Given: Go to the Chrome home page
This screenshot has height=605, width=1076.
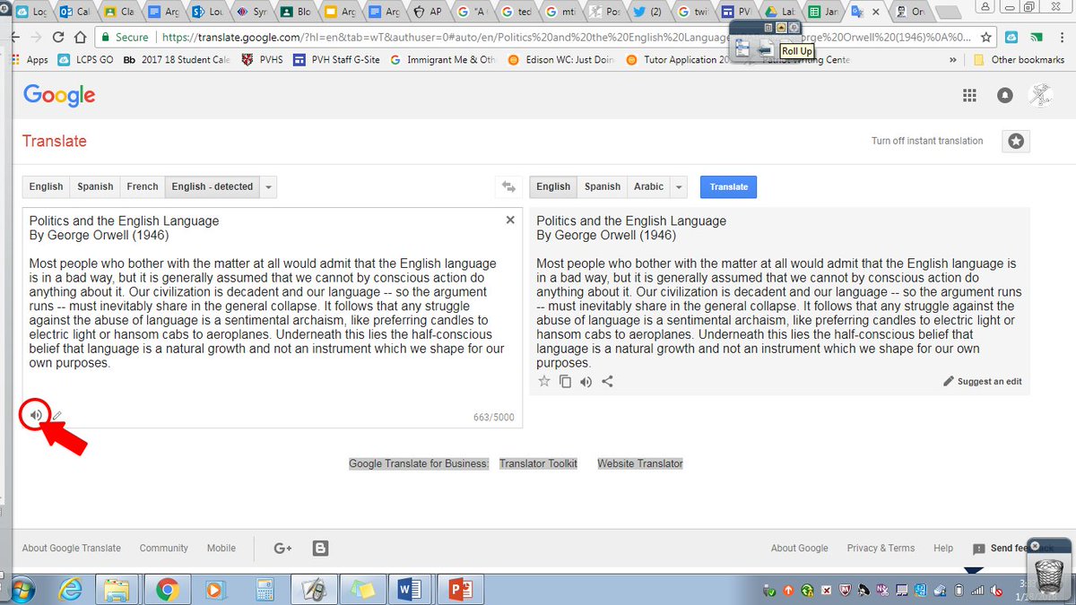Looking at the screenshot, I should [80, 38].
